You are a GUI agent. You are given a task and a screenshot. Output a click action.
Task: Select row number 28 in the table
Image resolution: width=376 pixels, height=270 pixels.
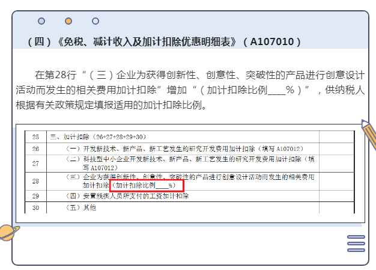point(35,181)
